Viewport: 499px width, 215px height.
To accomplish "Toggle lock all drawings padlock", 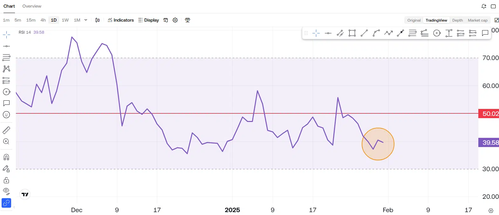I will 6,180.
